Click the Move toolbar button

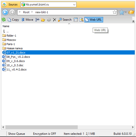pyautogui.click(x=27, y=20)
